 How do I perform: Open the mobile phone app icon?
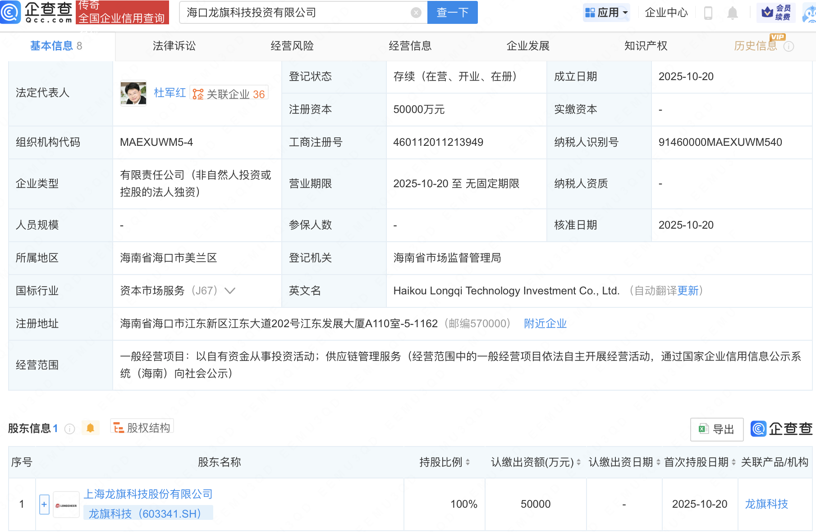pyautogui.click(x=708, y=13)
